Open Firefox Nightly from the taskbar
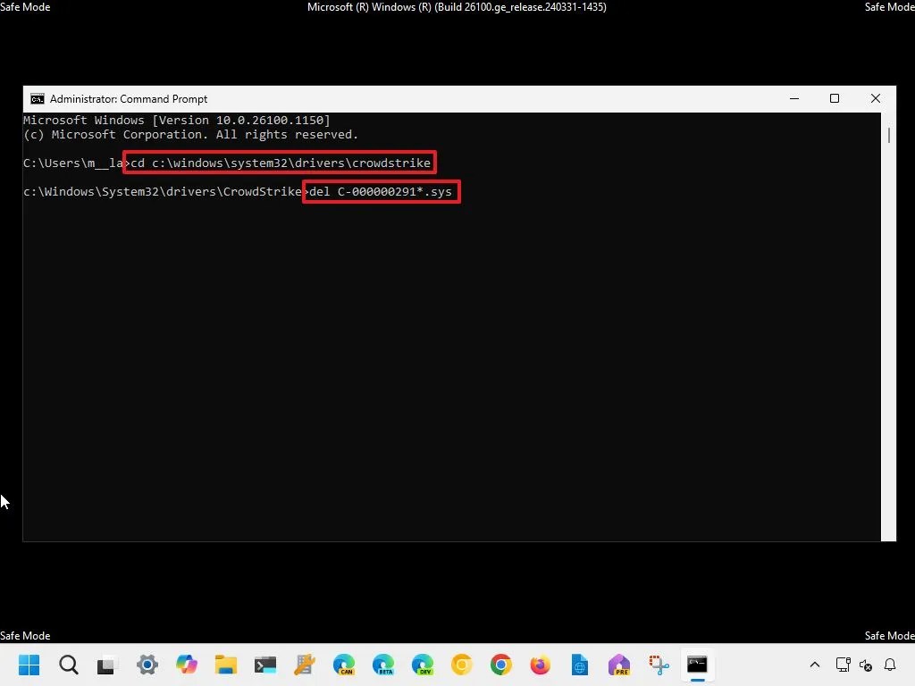This screenshot has width=915, height=686. (x=618, y=665)
